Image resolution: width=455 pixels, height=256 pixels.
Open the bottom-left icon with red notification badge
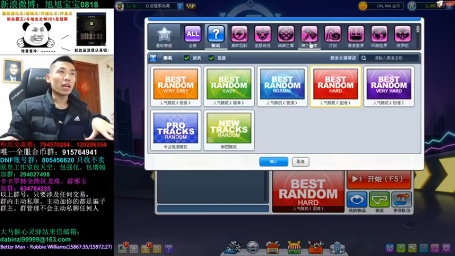[x=123, y=248]
